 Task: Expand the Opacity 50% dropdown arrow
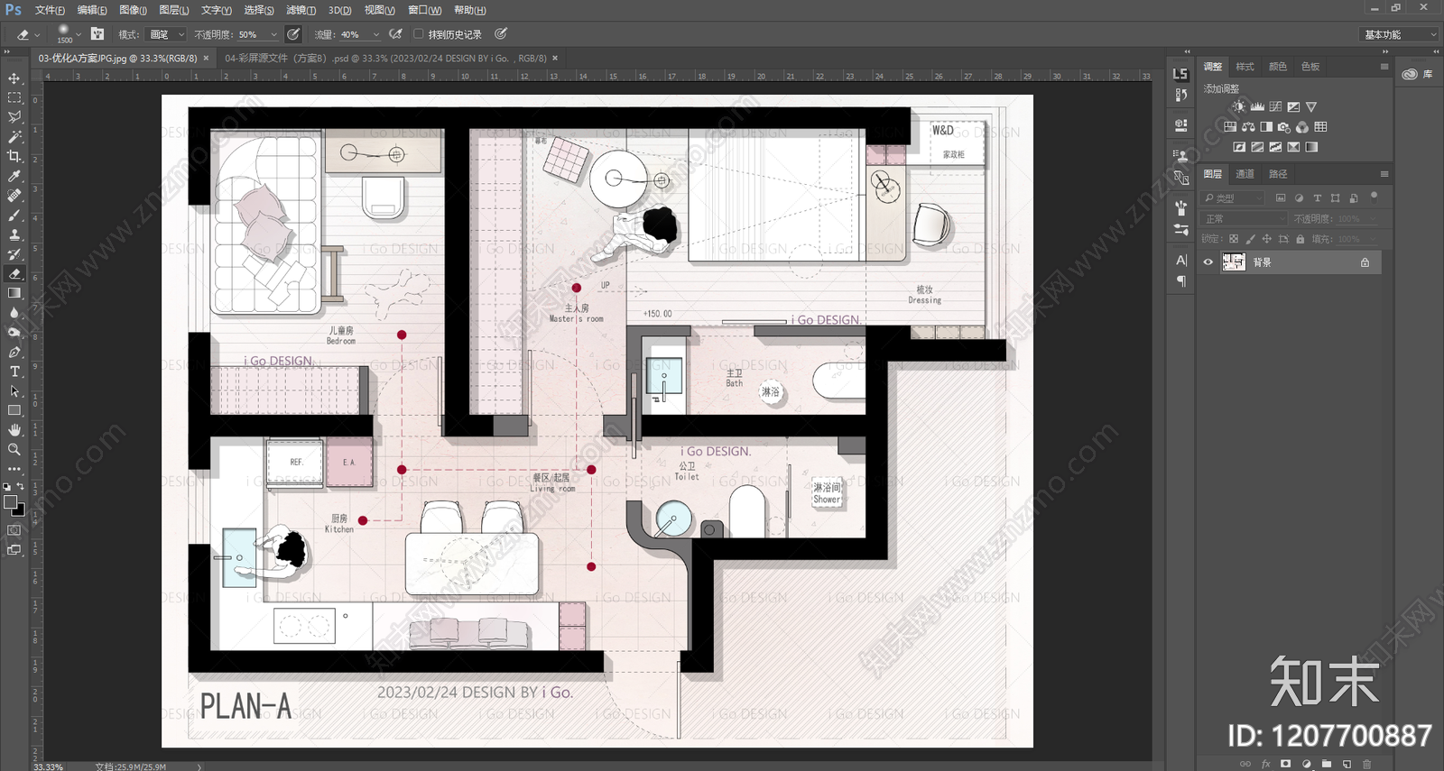pyautogui.click(x=273, y=35)
